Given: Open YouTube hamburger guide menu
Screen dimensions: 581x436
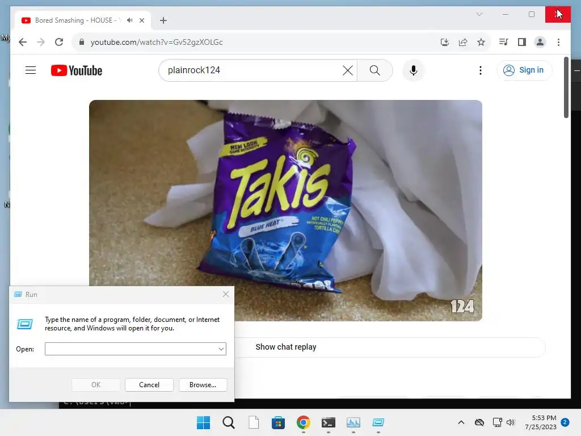Looking at the screenshot, I should click(31, 70).
